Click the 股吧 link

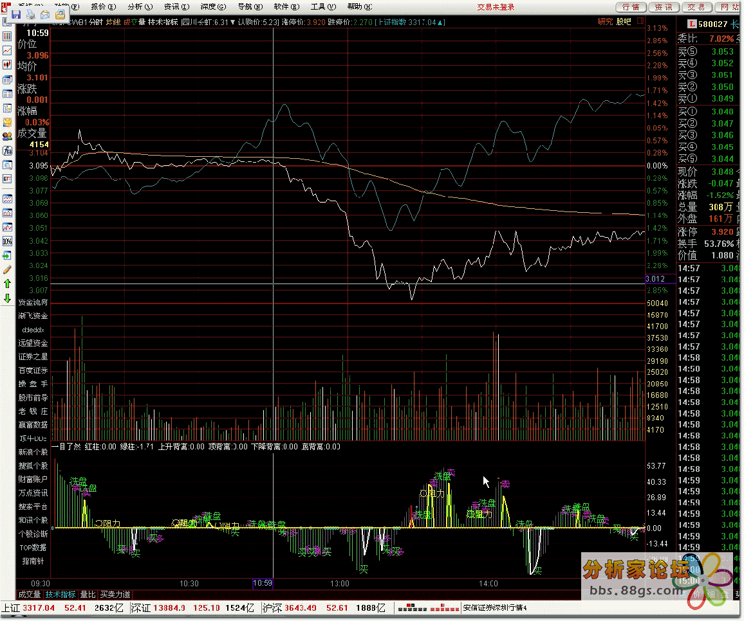coord(624,22)
